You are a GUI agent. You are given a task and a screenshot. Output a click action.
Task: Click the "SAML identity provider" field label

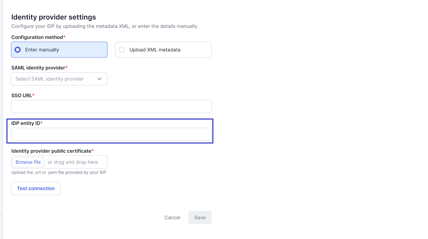38,68
